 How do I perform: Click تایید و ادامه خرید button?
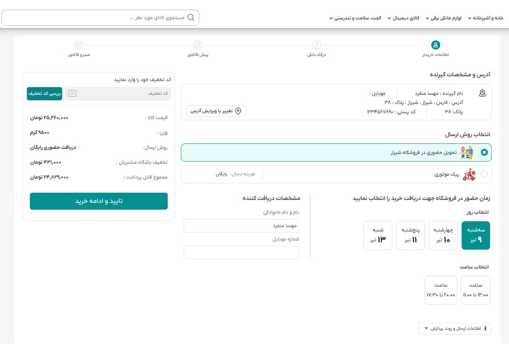pos(99,201)
